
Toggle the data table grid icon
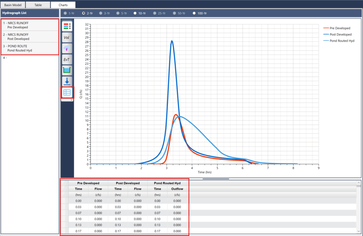click(x=67, y=93)
